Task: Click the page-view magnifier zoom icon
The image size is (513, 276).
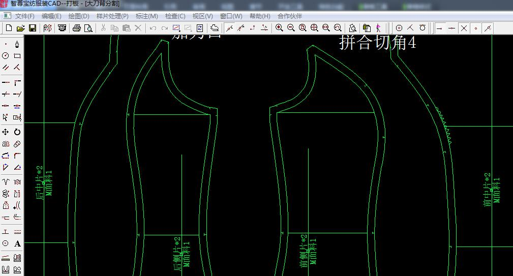Action: [303, 28]
